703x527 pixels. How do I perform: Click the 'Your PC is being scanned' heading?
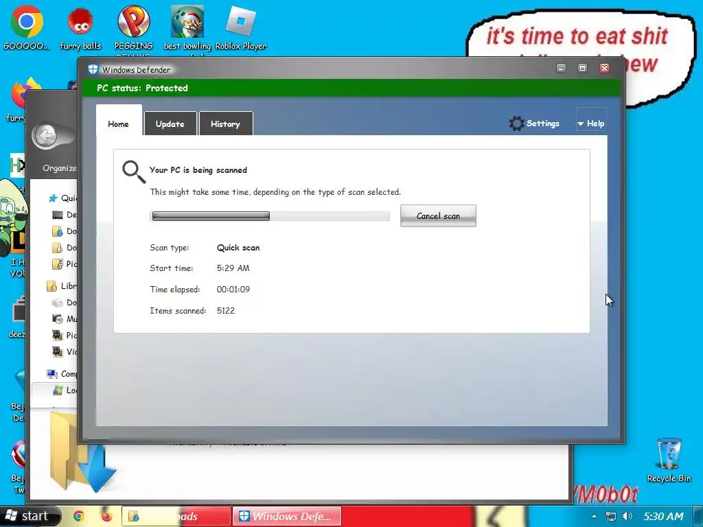click(x=198, y=170)
